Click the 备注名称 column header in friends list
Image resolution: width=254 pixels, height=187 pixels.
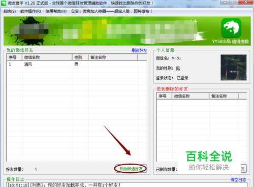coord(113,57)
